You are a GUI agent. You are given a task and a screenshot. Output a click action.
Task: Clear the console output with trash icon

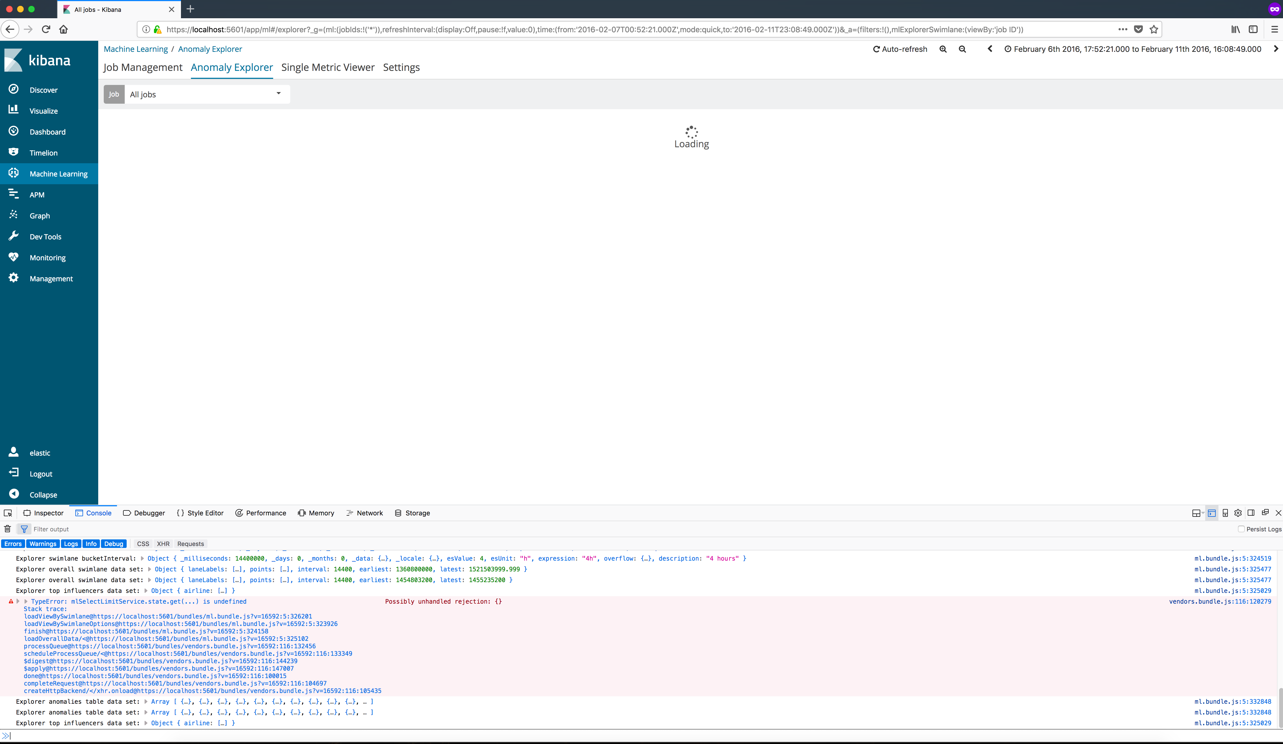8,529
